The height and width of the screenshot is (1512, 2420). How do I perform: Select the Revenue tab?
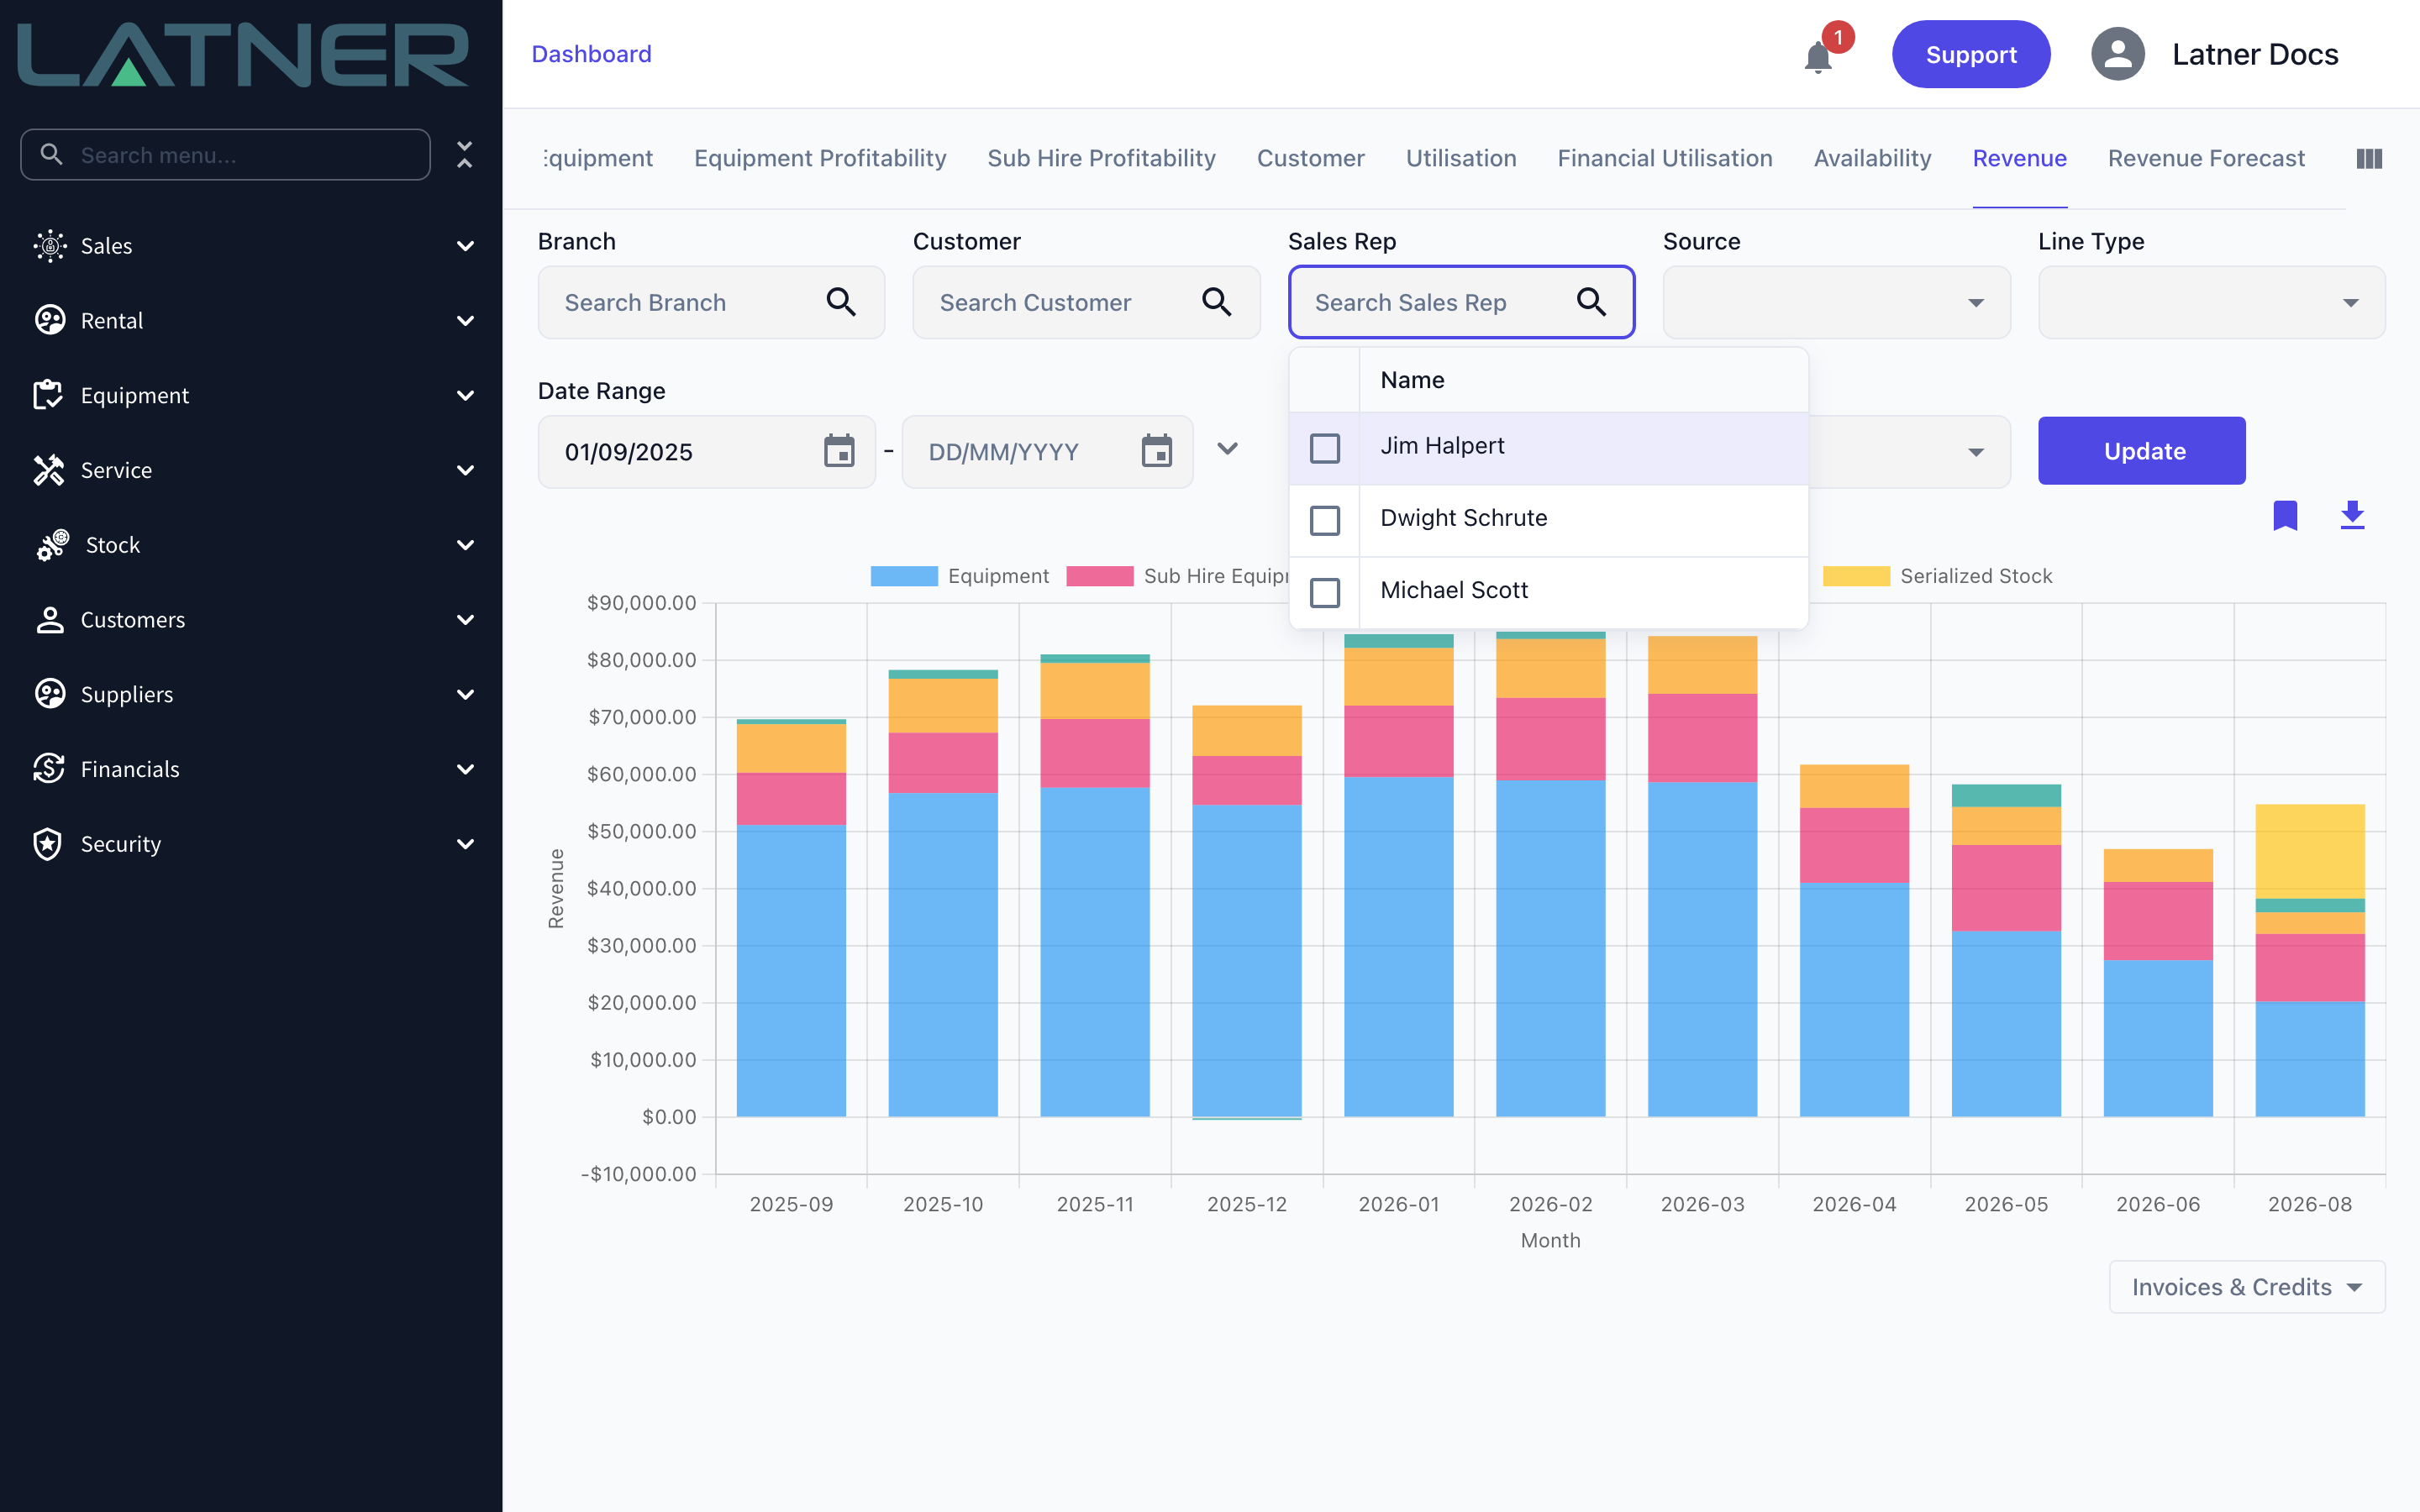click(2019, 158)
